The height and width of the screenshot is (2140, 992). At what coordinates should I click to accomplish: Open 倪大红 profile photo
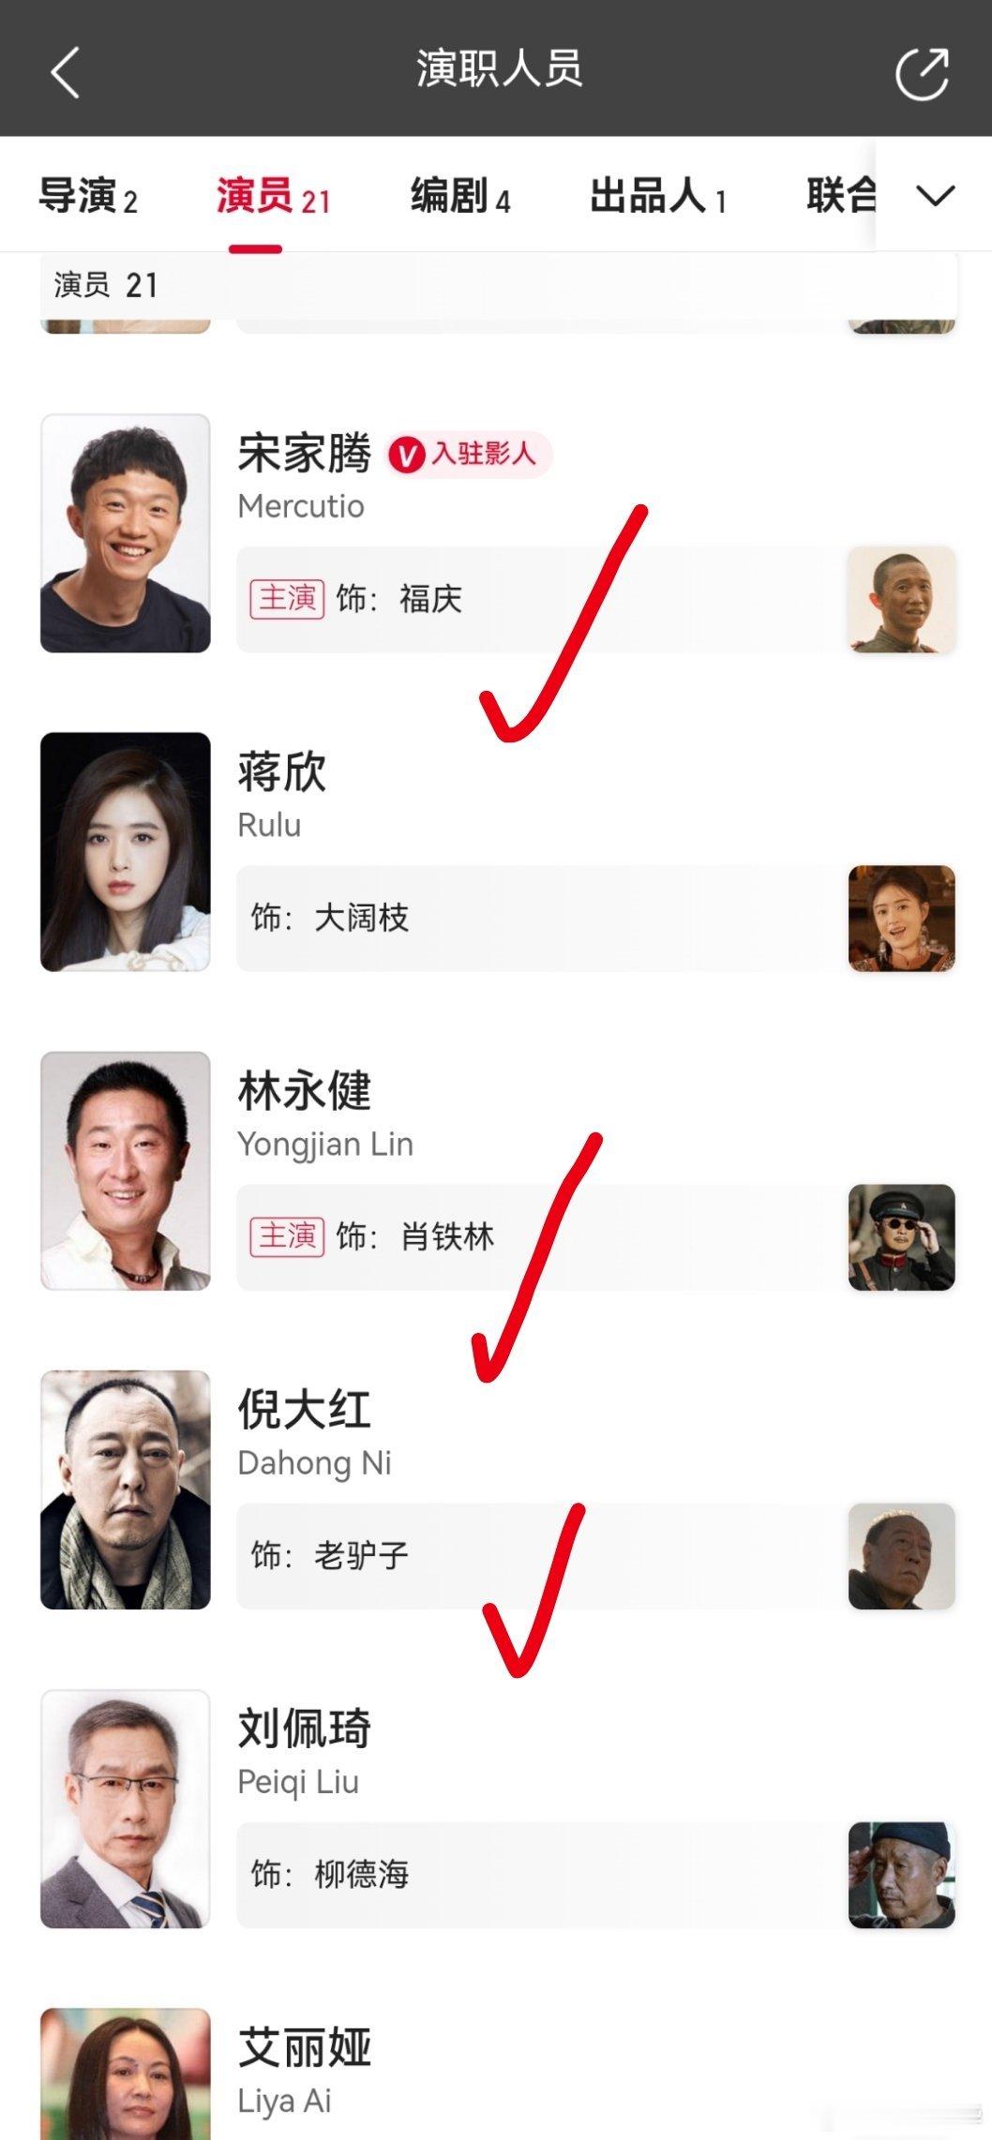click(126, 1490)
